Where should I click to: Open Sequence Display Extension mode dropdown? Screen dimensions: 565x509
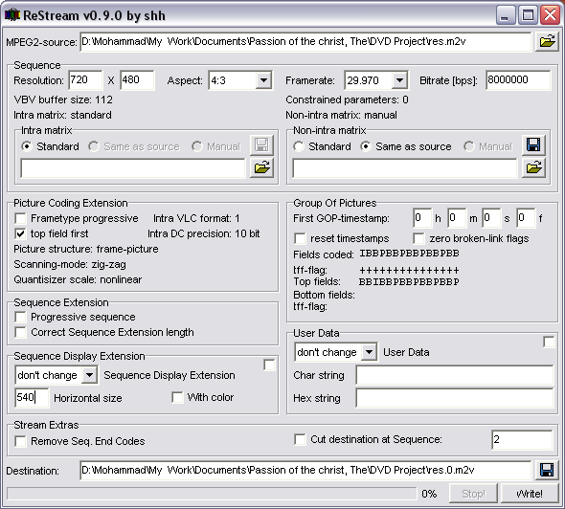coord(89,375)
